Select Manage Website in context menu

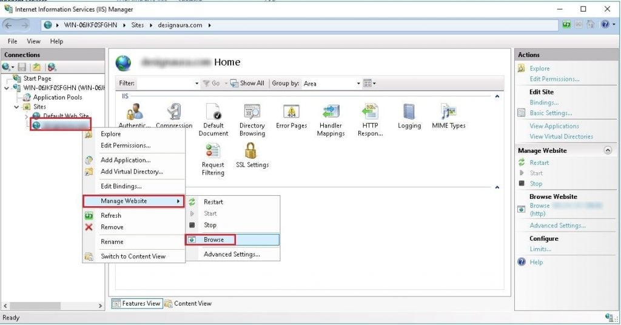click(133, 201)
